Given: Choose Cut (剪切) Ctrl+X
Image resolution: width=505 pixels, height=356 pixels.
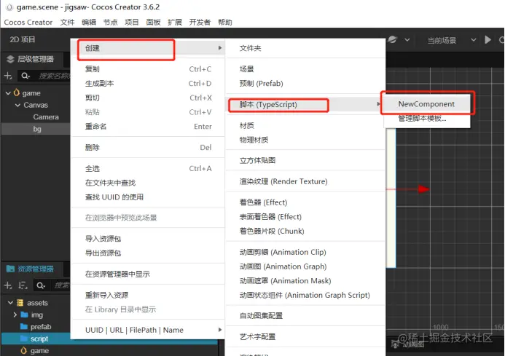Looking at the screenshot, I should [x=148, y=98].
